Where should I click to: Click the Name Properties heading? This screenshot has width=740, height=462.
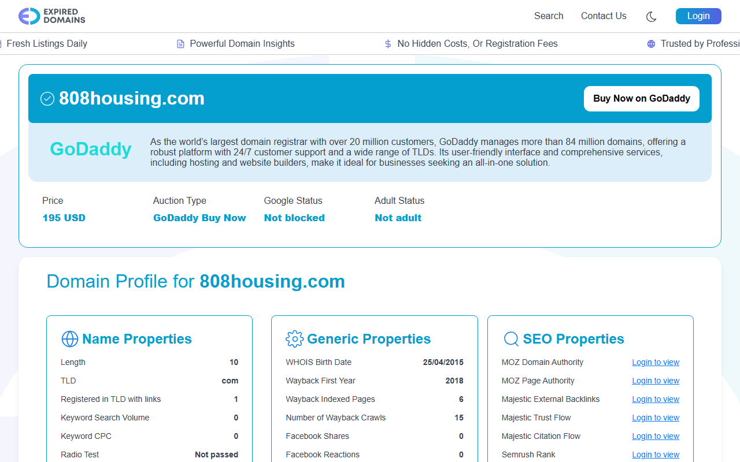(137, 339)
